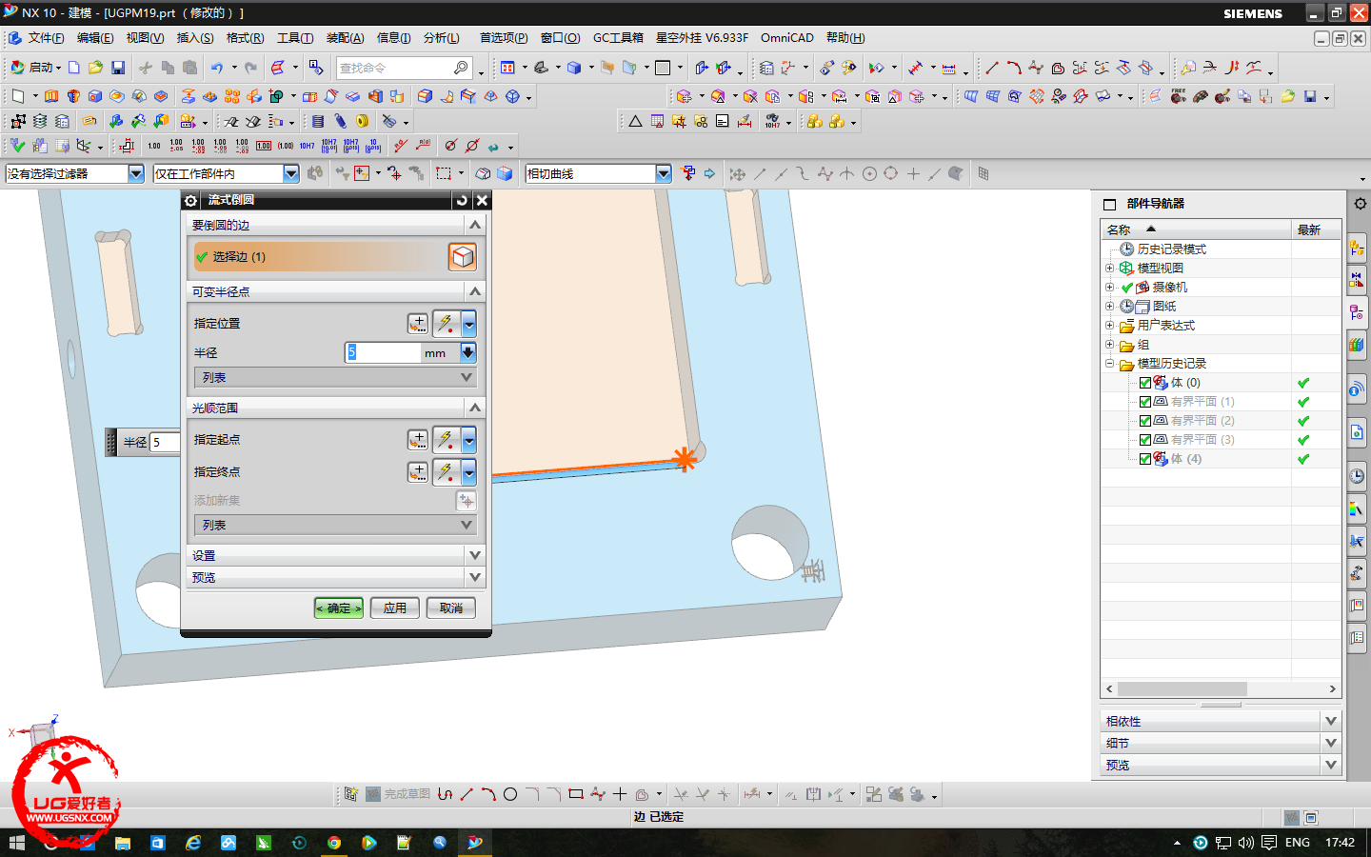The height and width of the screenshot is (857, 1371).
Task: Click inferred point icon for 指定终点
Action: pos(446,472)
